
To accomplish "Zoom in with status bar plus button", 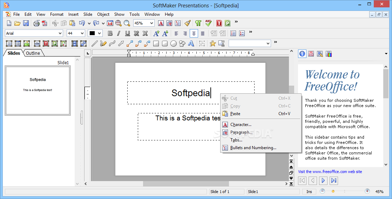I will point(367,191).
